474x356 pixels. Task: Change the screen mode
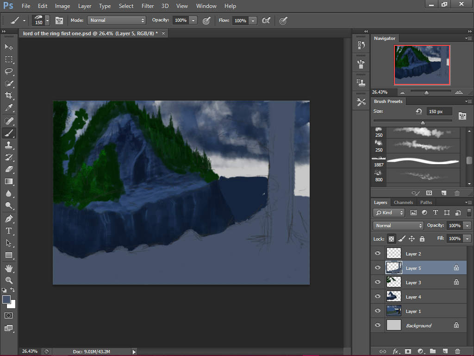point(9,328)
